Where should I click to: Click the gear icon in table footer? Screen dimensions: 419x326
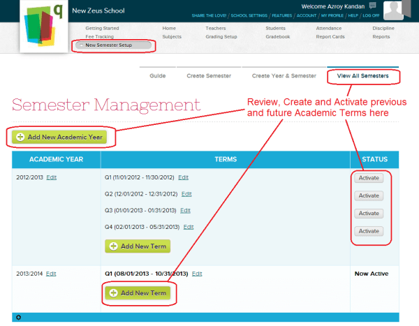[18, 318]
